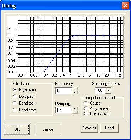This screenshot has height=140, width=131.
Task: Click the Cancel button
Action: [48, 129]
